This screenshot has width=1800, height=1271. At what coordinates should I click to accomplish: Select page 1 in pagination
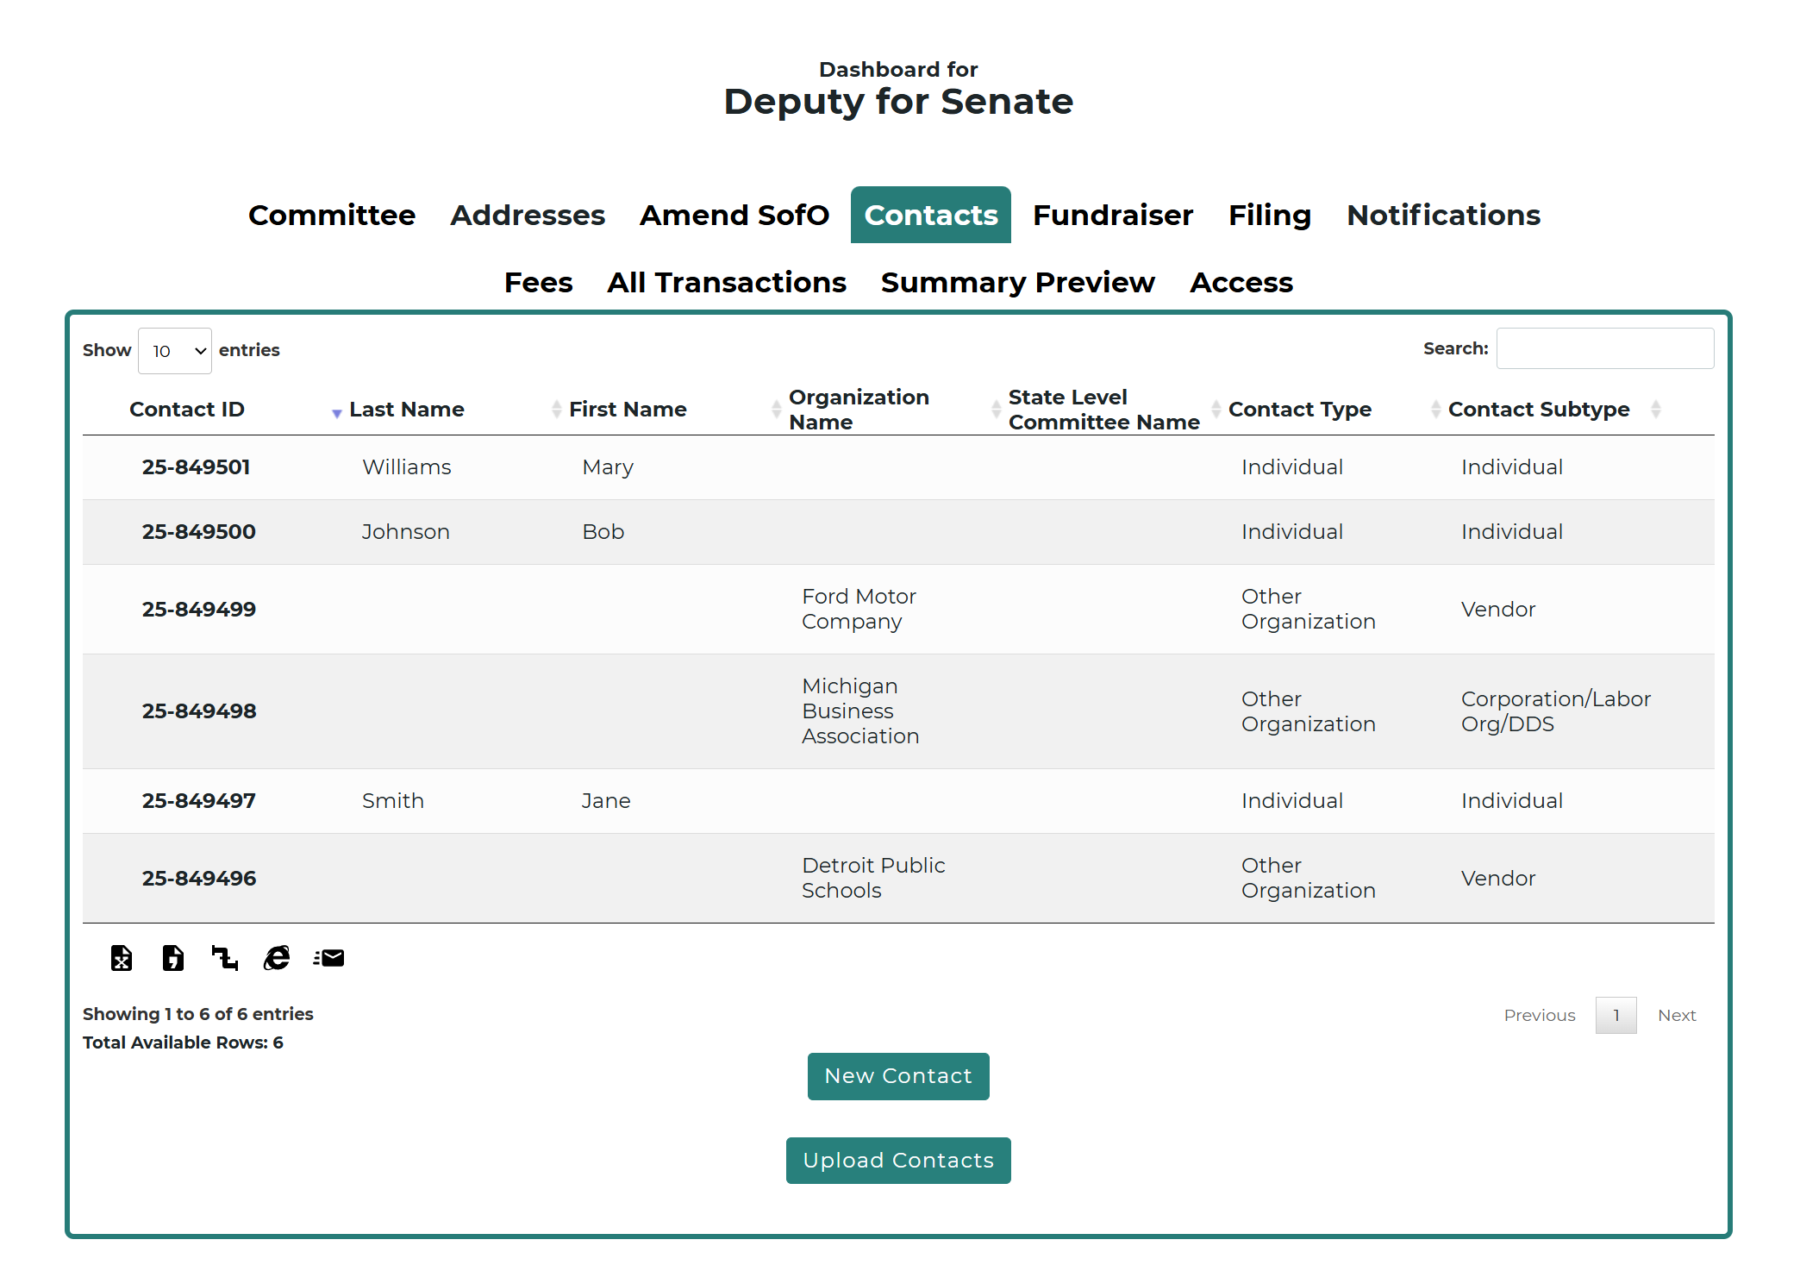click(x=1616, y=1016)
